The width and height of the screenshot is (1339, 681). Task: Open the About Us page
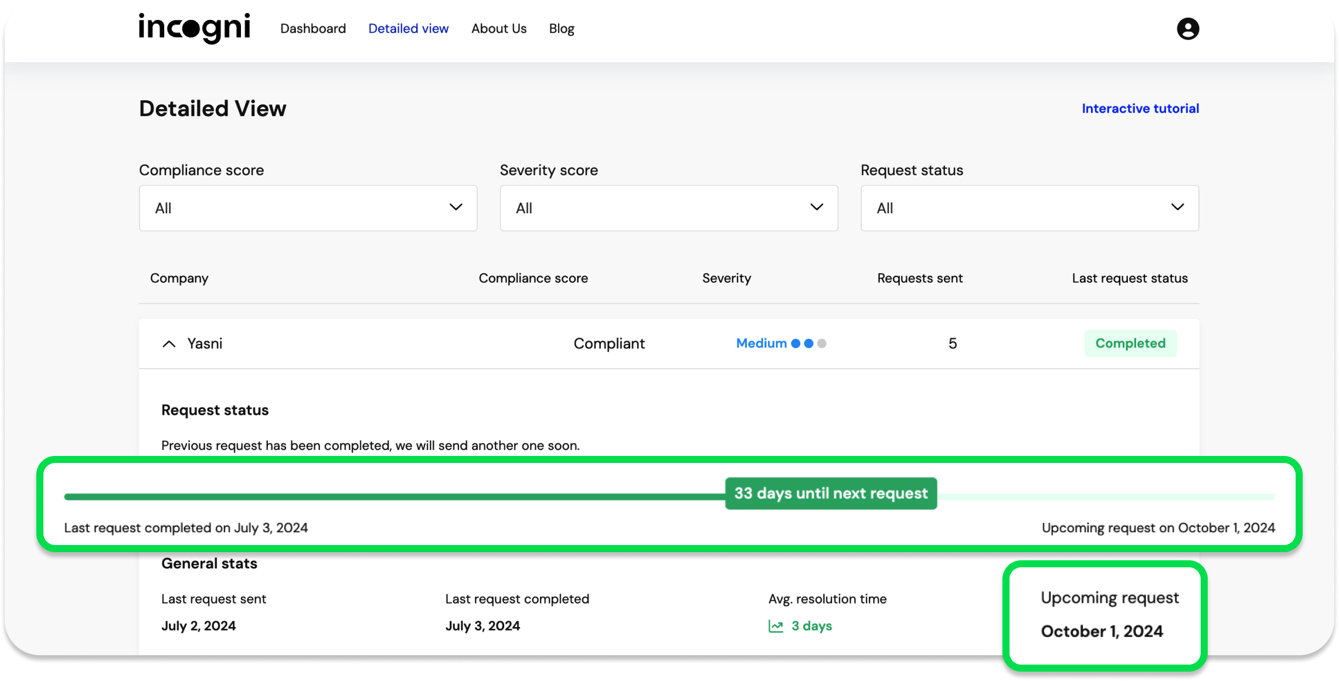coord(499,29)
